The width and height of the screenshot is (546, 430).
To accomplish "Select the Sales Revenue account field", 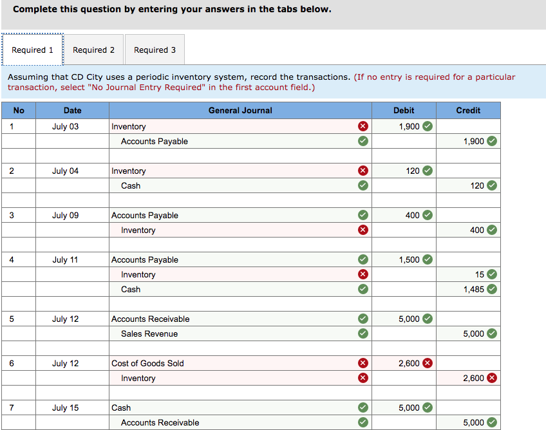I will [x=240, y=333].
